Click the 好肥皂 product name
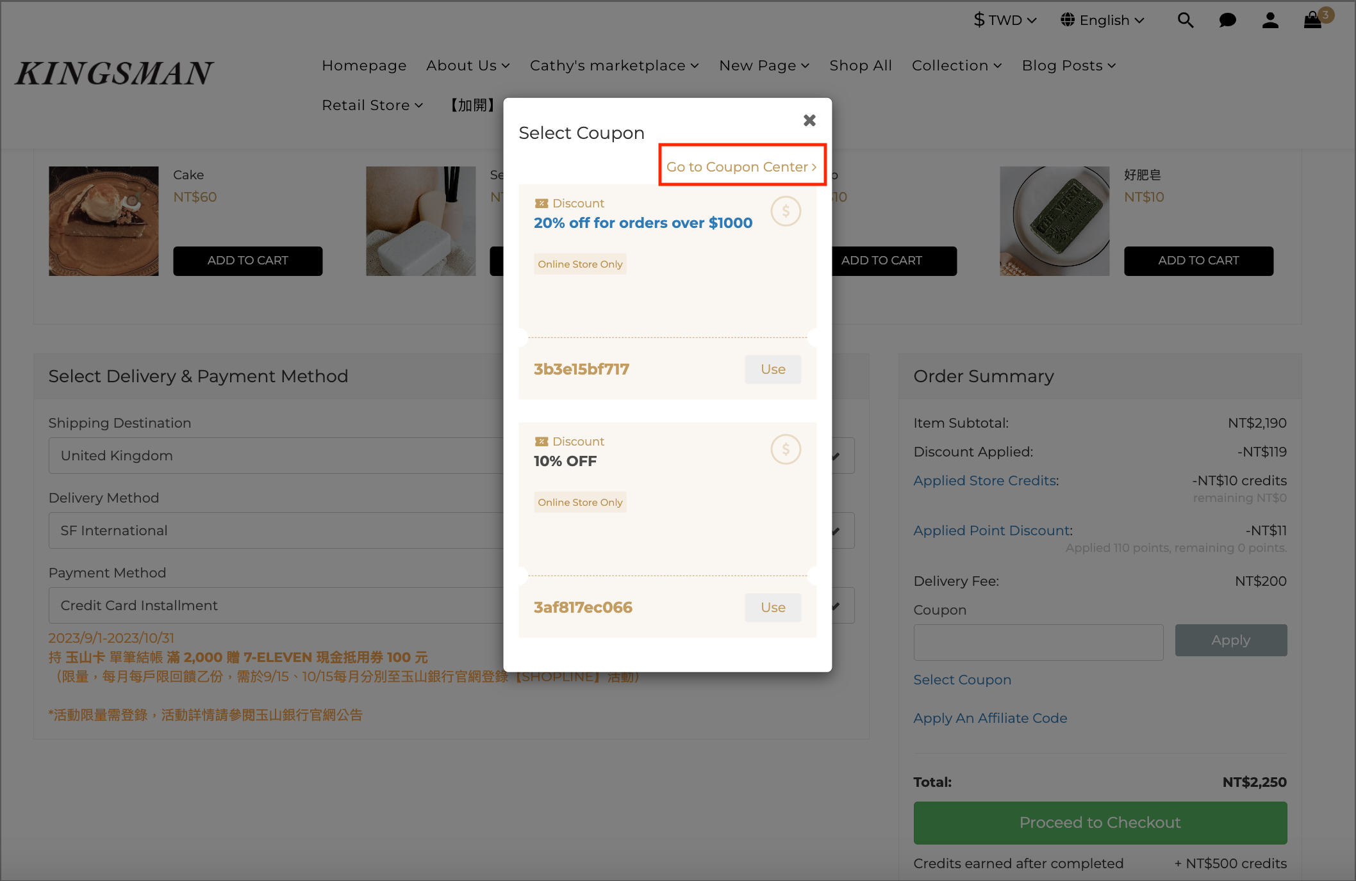Image resolution: width=1356 pixels, height=881 pixels. coord(1143,175)
